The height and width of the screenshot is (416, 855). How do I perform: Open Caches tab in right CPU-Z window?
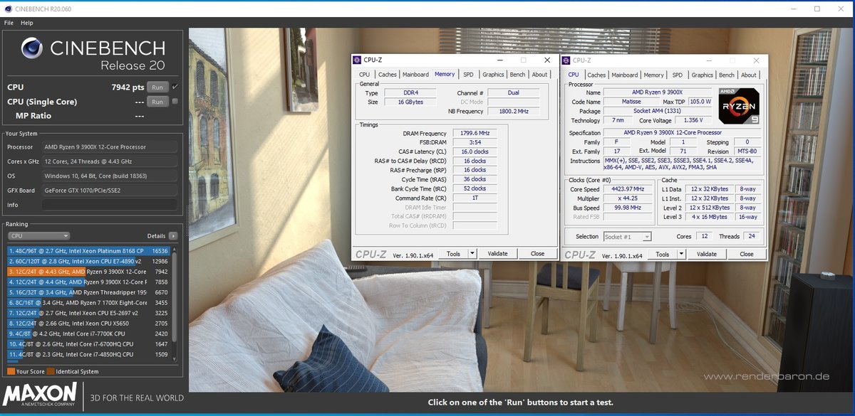tap(596, 75)
